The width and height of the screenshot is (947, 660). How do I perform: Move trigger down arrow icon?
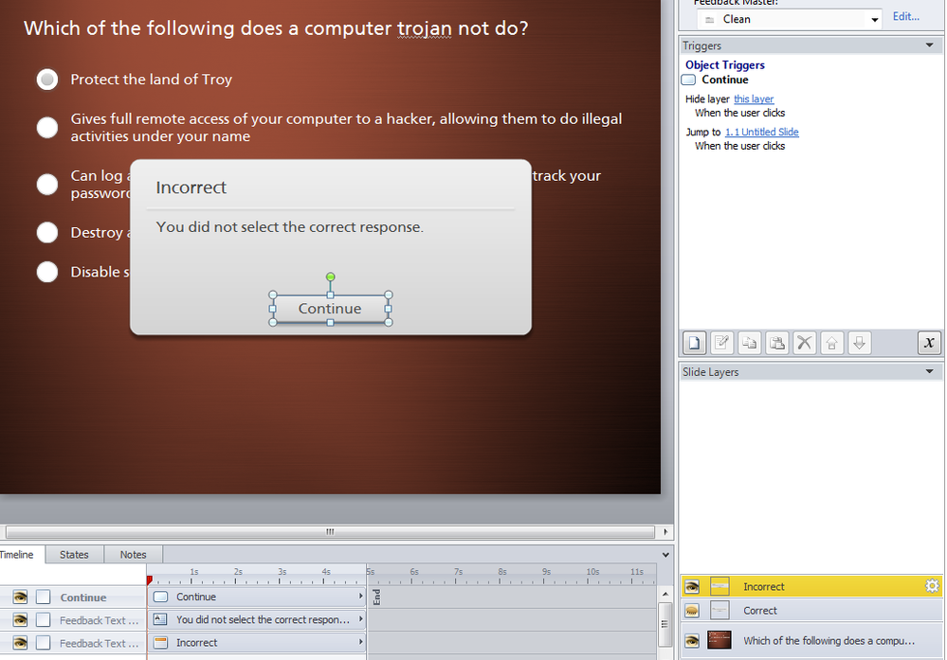[x=859, y=343]
